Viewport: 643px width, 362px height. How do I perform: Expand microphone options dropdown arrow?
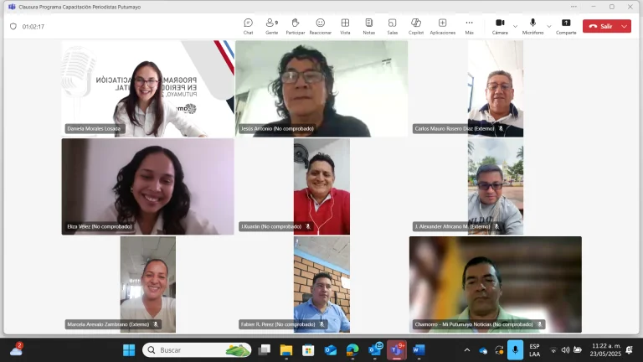pyautogui.click(x=549, y=26)
